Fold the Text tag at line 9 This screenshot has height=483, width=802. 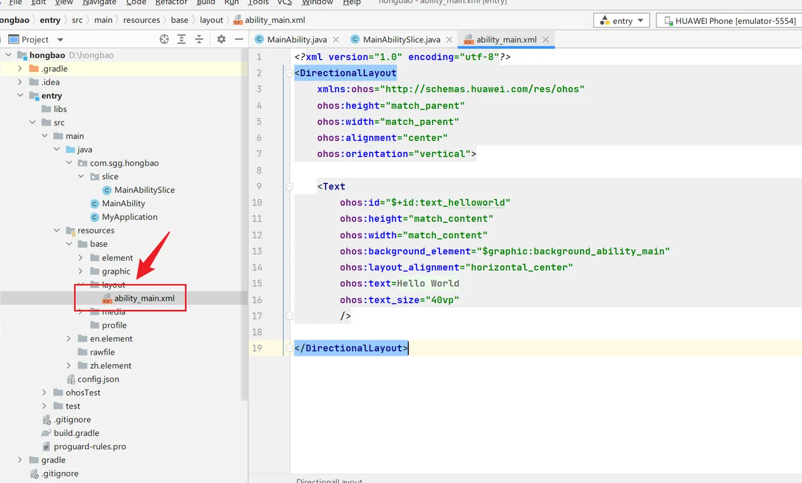[289, 186]
